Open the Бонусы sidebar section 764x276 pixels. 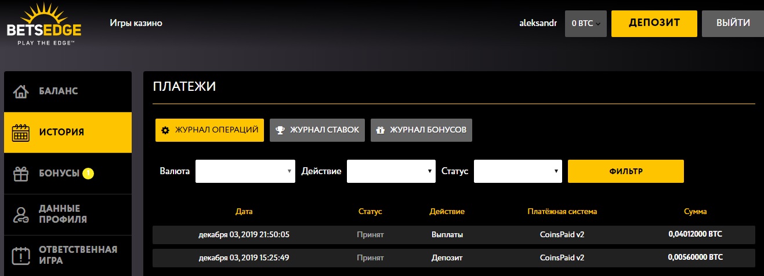click(x=68, y=173)
